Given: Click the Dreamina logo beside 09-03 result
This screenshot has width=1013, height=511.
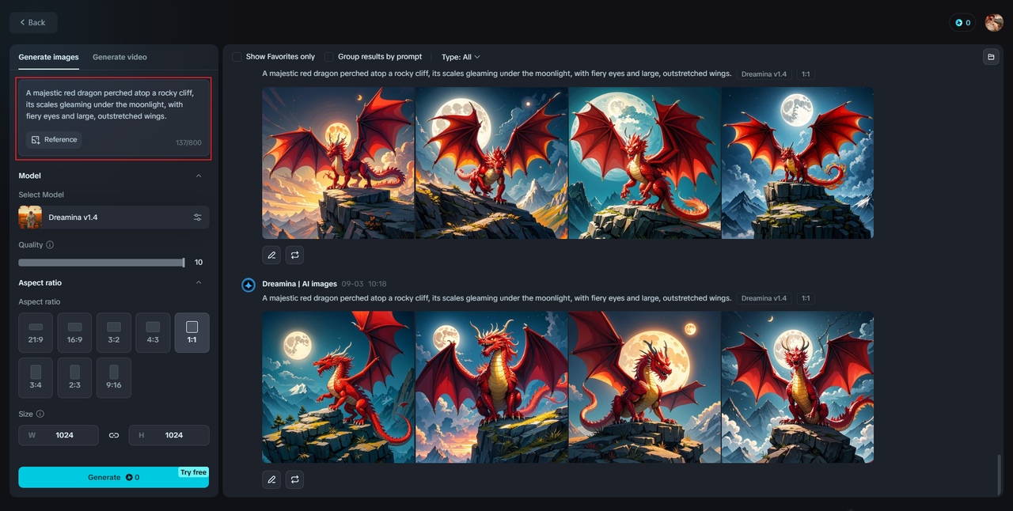Looking at the screenshot, I should point(249,285).
